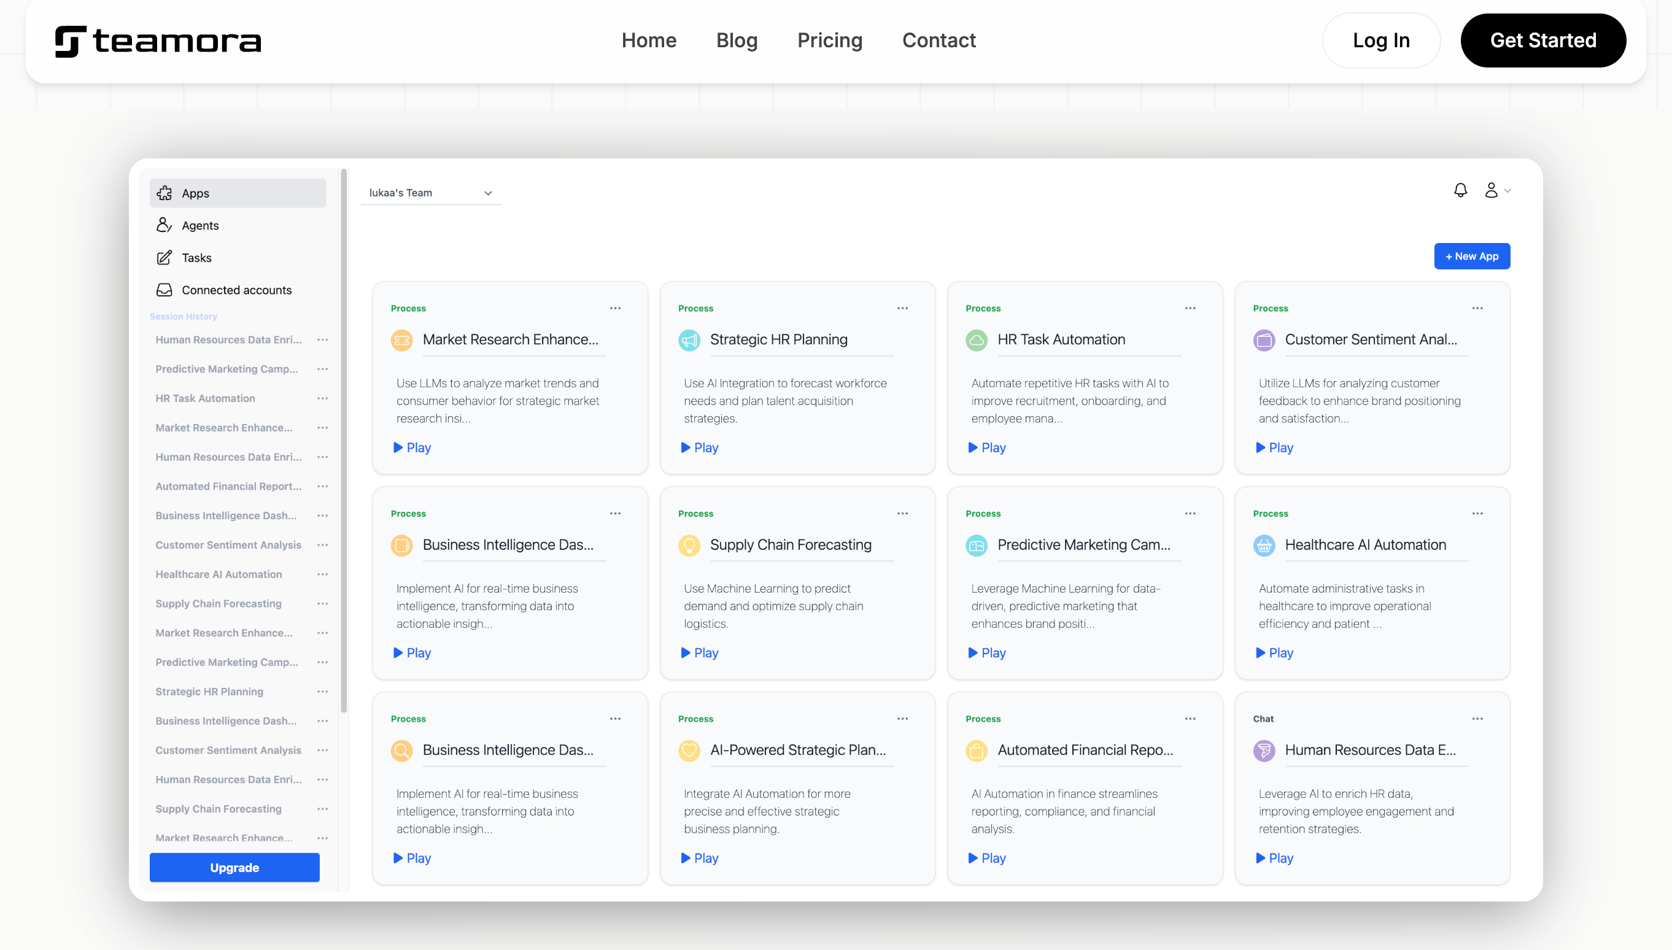Open options menu on Strategic HR Planning card

coord(902,308)
